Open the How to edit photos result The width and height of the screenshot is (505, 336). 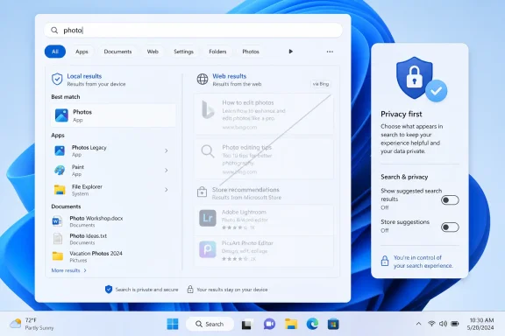pyautogui.click(x=263, y=114)
